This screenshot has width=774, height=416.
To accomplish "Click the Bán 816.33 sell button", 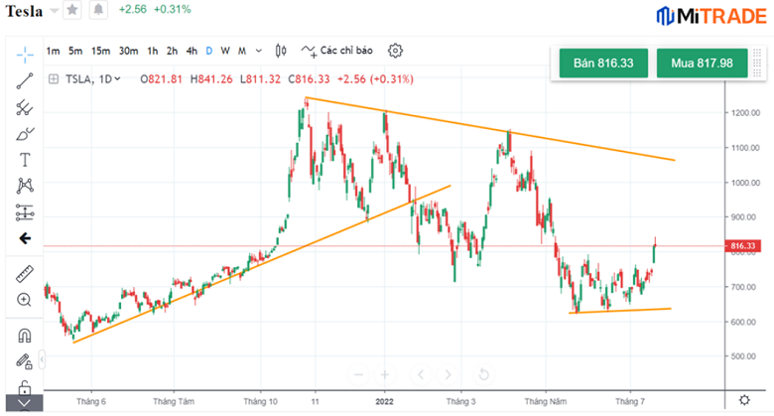I will tap(603, 64).
